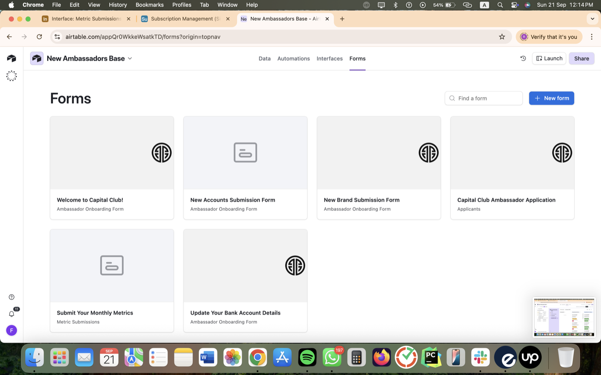The width and height of the screenshot is (601, 375).
Task: Open Mail from the dock
Action: [84, 357]
